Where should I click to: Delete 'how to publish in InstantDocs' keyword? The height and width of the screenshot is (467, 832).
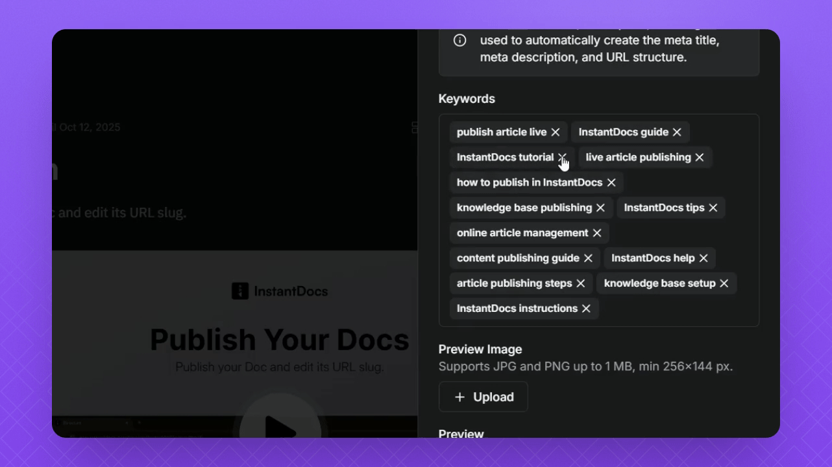click(x=611, y=183)
